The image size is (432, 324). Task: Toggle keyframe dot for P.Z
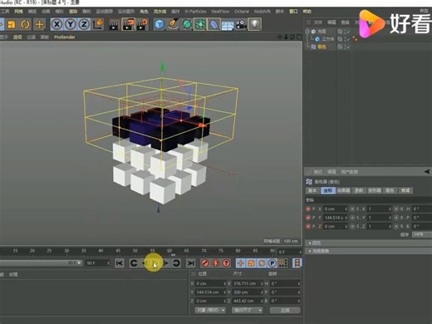pos(308,227)
